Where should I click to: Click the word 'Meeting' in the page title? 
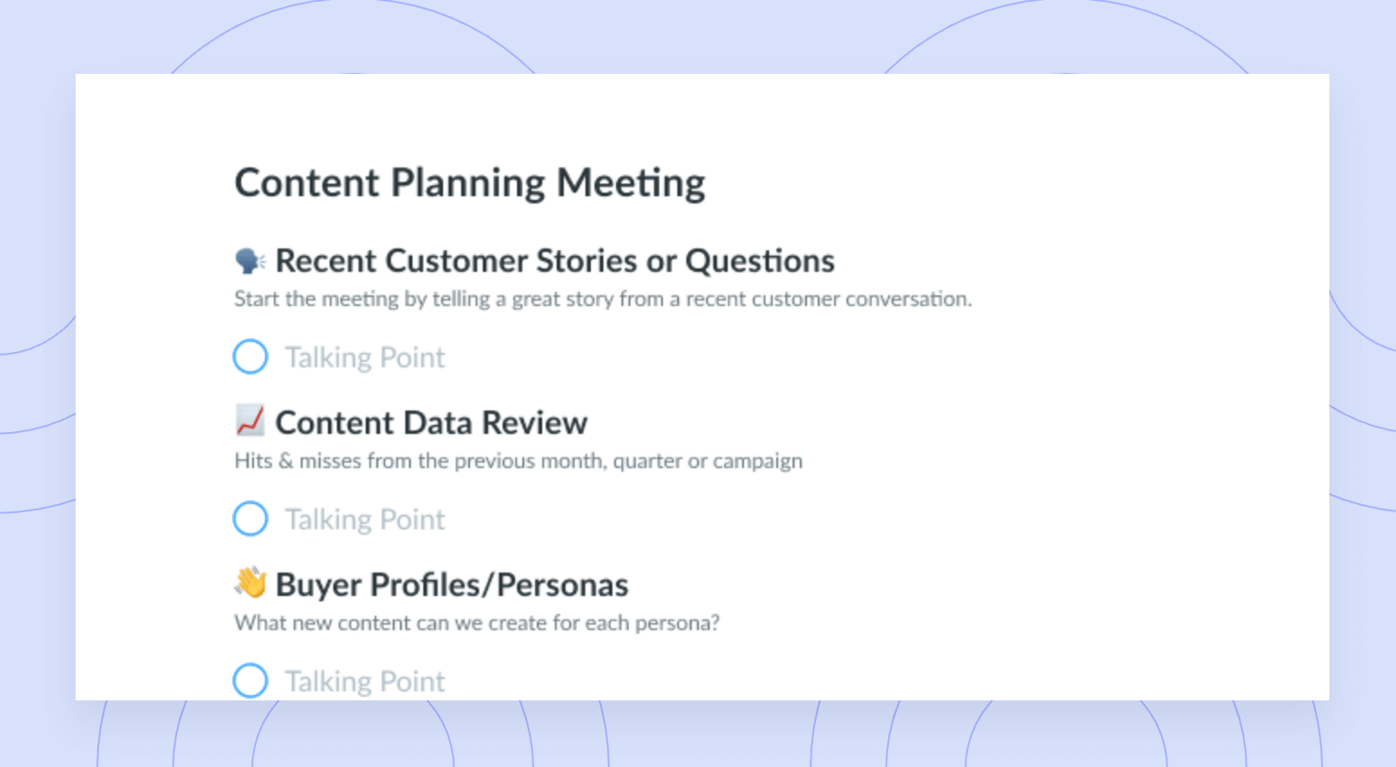point(630,183)
